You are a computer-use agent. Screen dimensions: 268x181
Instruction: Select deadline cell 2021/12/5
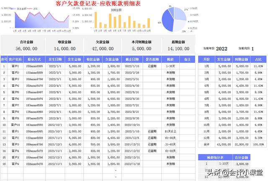coord(132,138)
